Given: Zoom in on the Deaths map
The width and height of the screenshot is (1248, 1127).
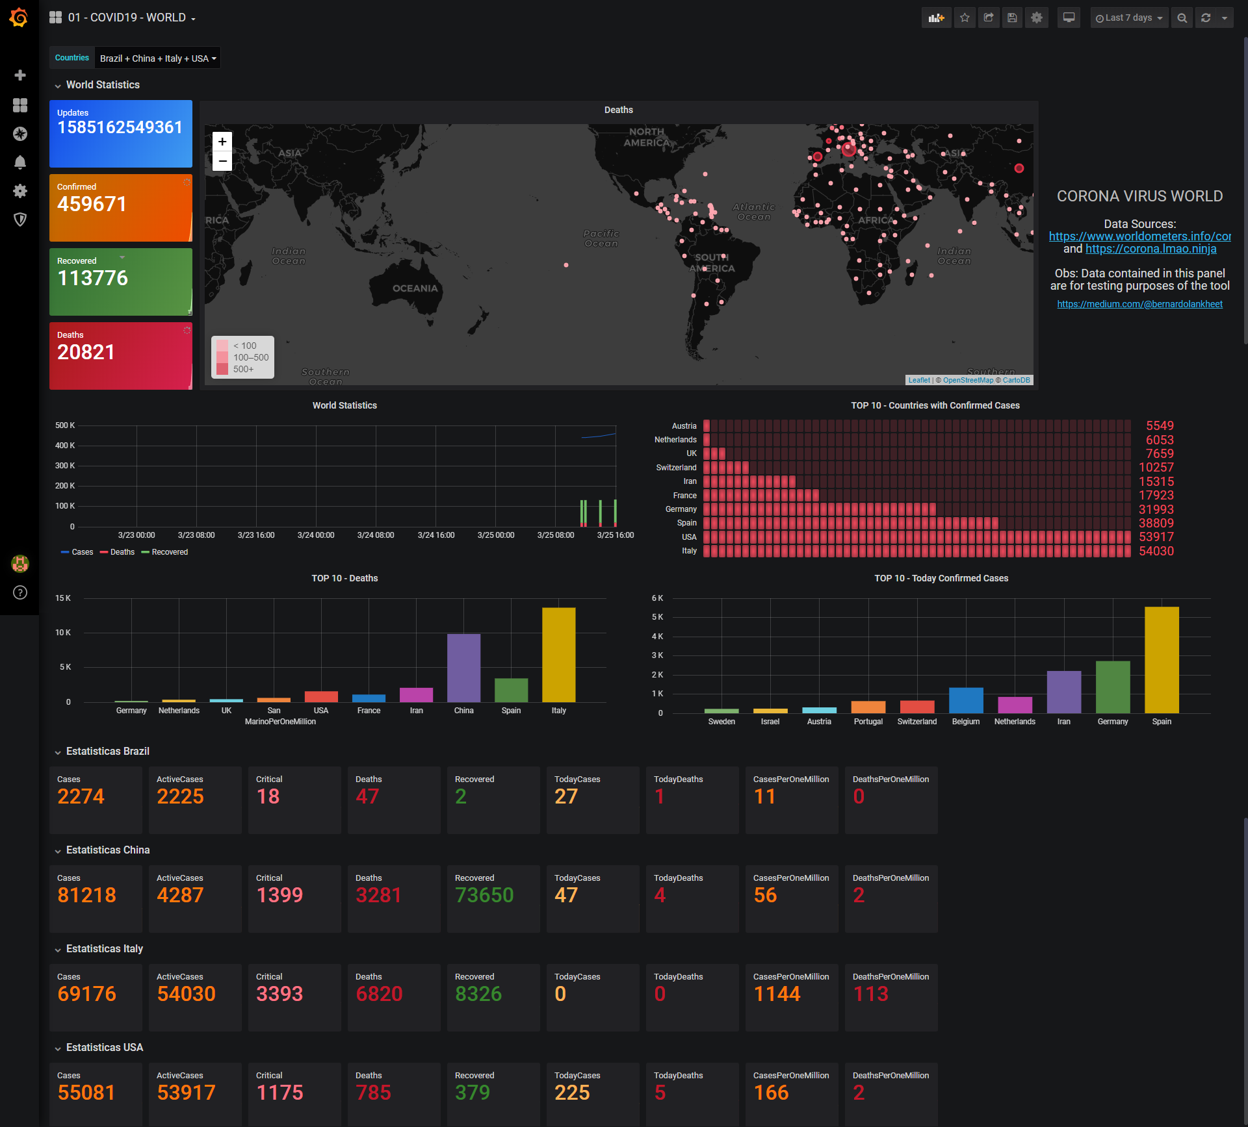Looking at the screenshot, I should 222,142.
